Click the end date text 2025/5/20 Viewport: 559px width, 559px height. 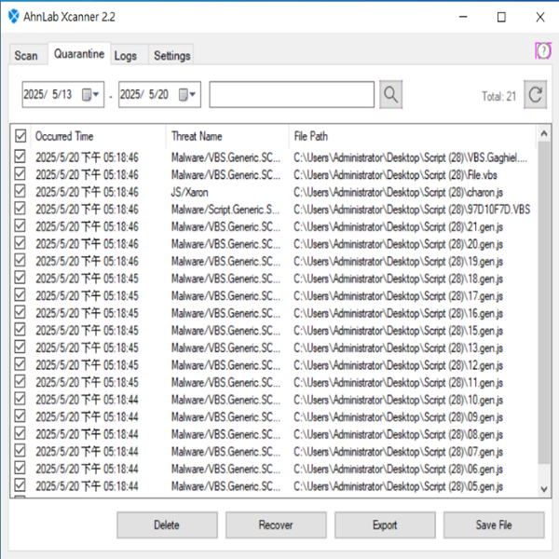144,94
